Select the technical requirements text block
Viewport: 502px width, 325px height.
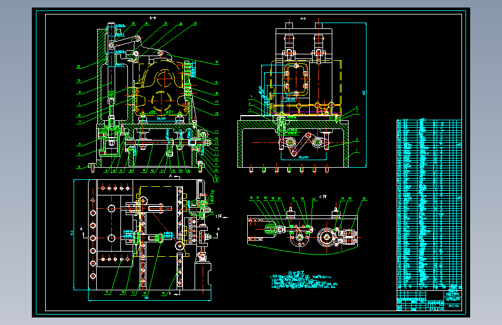(303, 280)
